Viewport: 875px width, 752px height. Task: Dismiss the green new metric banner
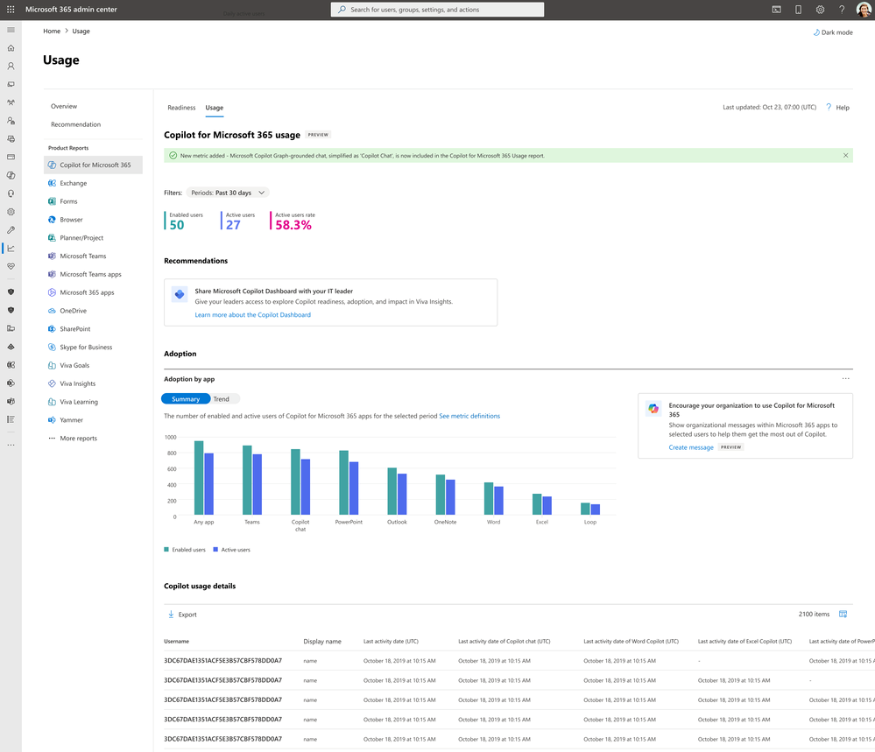click(845, 156)
